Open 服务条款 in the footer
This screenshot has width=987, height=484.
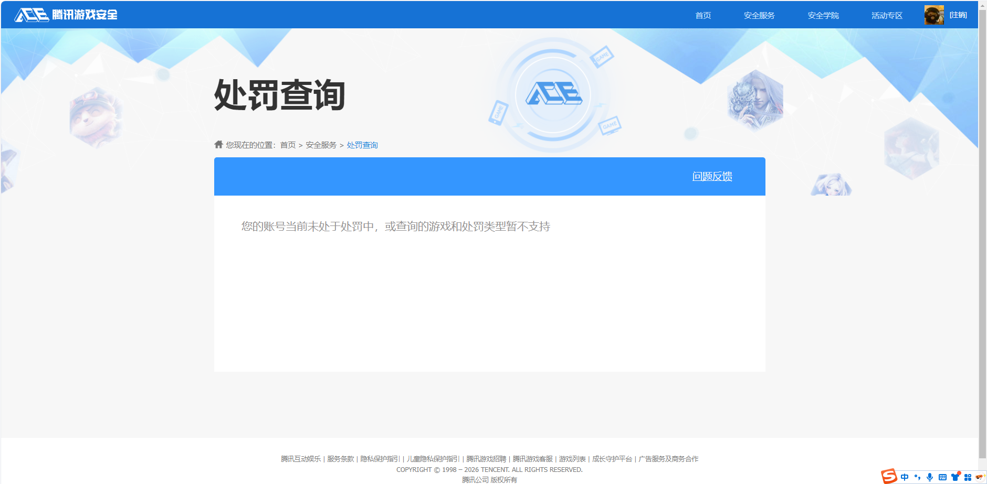click(340, 458)
